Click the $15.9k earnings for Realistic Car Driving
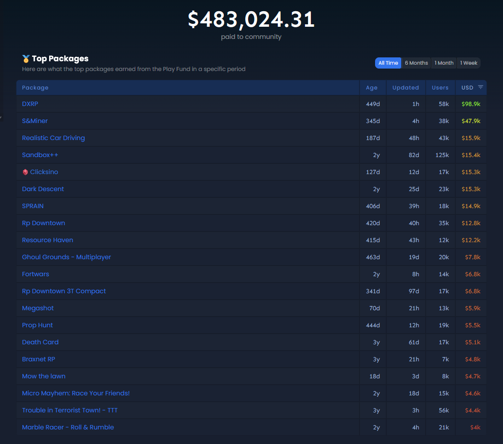The width and height of the screenshot is (503, 444). [x=470, y=138]
